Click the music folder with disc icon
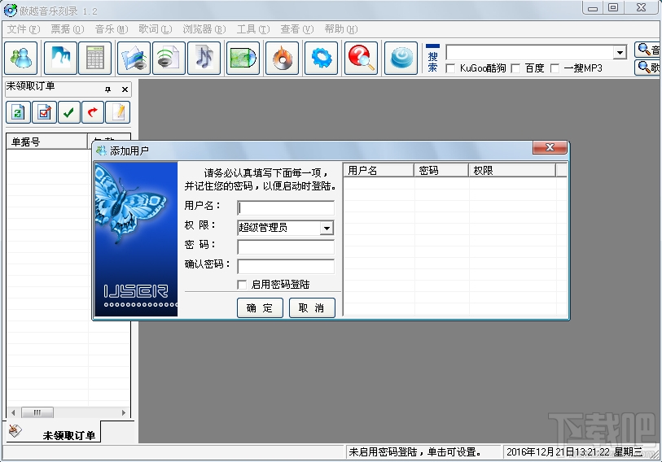The height and width of the screenshot is (462, 662). [x=134, y=59]
